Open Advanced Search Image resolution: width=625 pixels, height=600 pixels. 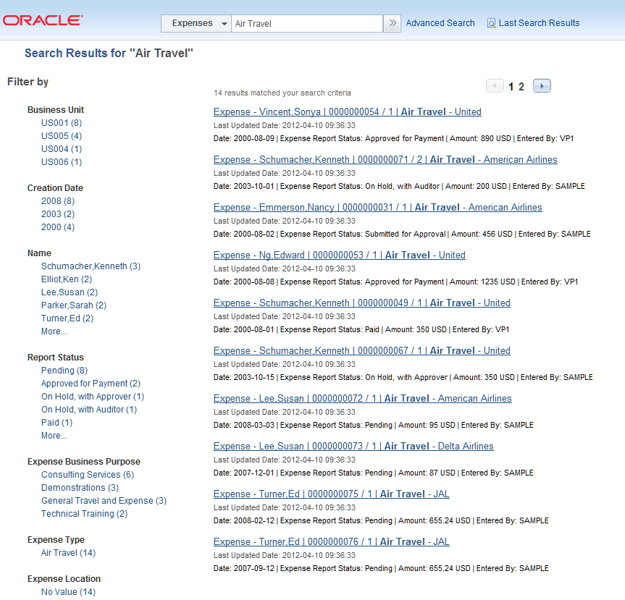click(x=440, y=23)
